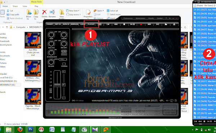Screen dimensions: 216x133
Task: Eject disc using eject icon
Action: coord(174,24)
